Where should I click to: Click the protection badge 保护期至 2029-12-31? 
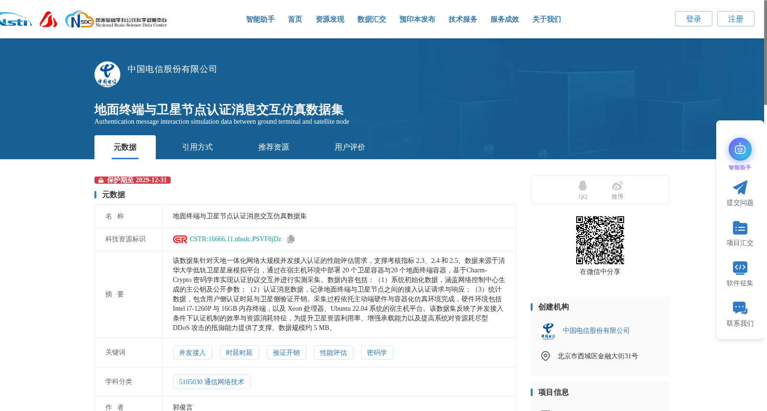coord(132,180)
